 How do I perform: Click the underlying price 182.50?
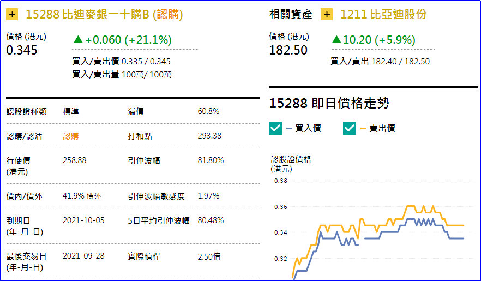click(x=288, y=50)
